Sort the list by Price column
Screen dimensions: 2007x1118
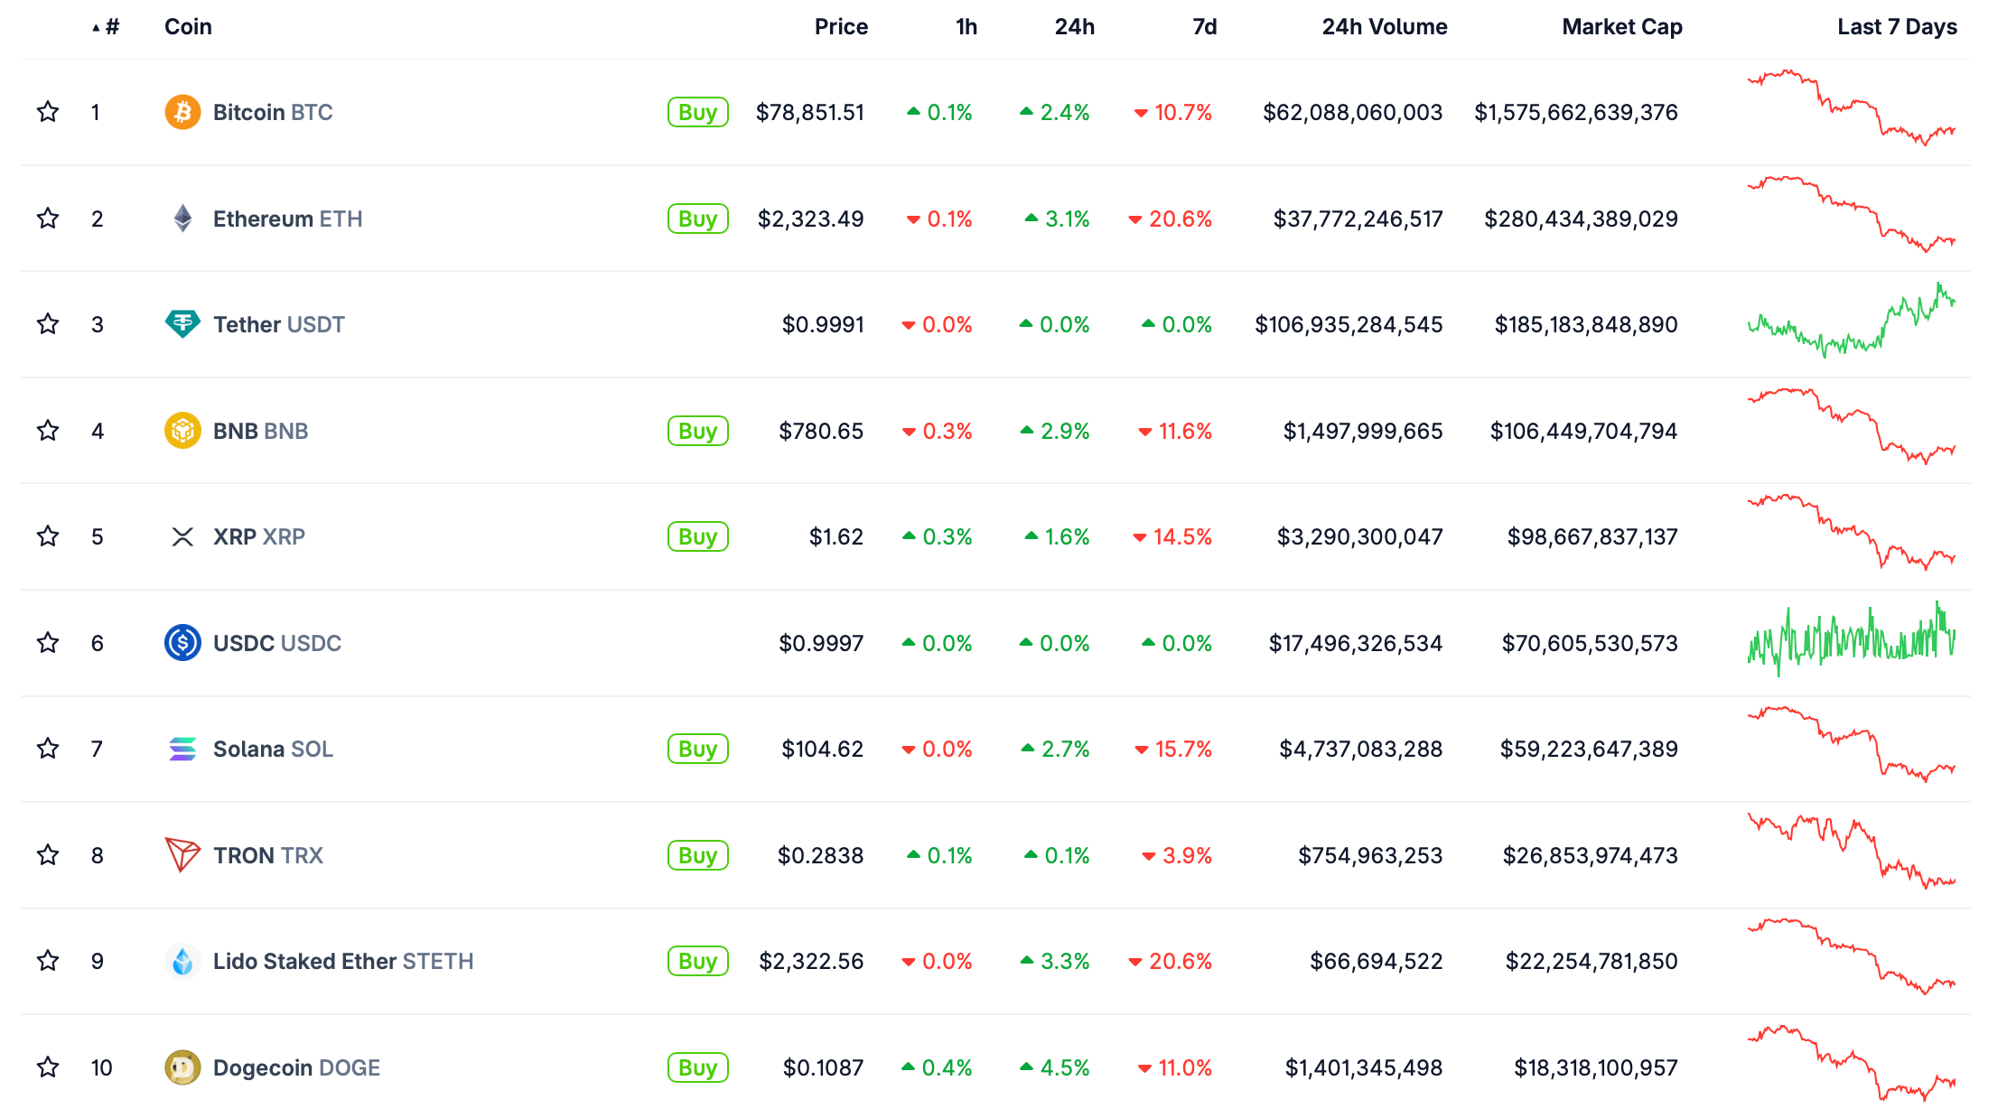(840, 27)
